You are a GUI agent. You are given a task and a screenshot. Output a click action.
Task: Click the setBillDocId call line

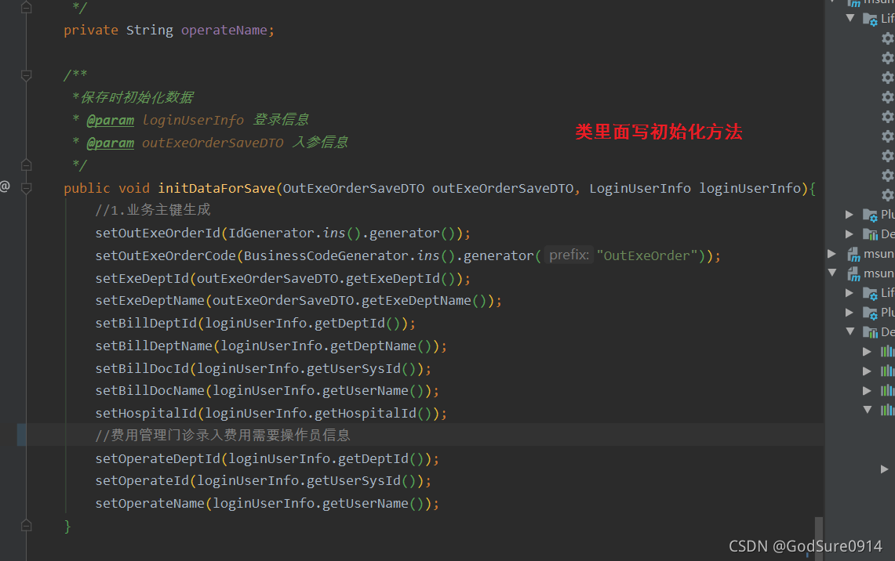point(263,369)
